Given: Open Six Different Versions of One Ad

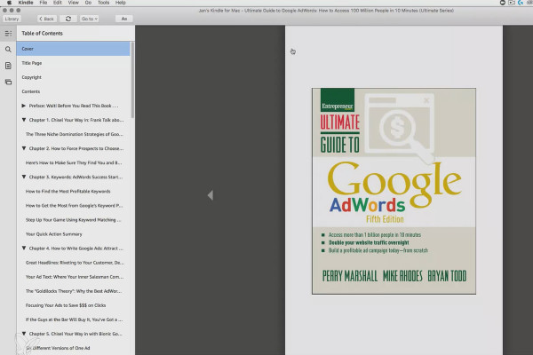Looking at the screenshot, I should coord(58,348).
